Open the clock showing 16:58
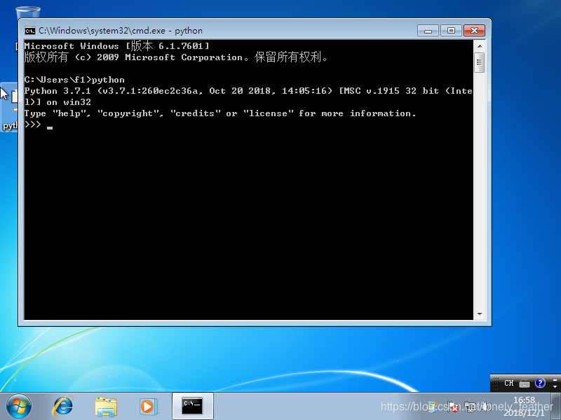561x420 pixels. click(x=524, y=407)
